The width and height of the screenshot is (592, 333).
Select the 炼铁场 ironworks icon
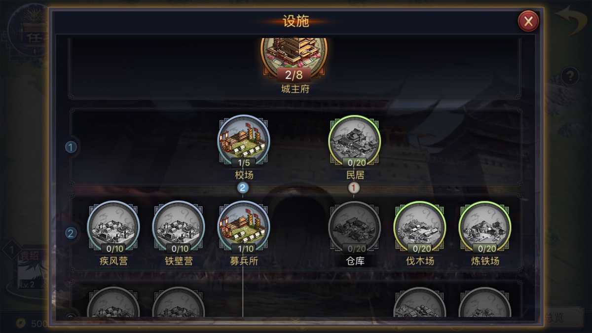click(485, 227)
